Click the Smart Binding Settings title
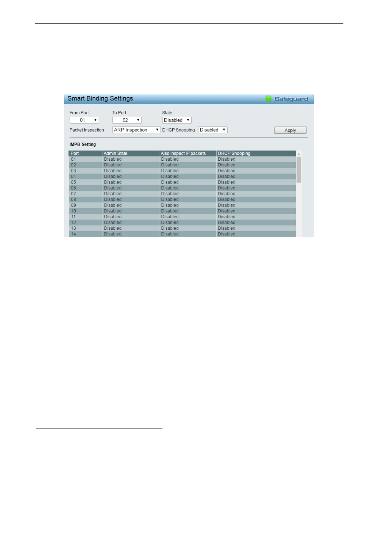The height and width of the screenshot is (536, 379). [x=100, y=99]
